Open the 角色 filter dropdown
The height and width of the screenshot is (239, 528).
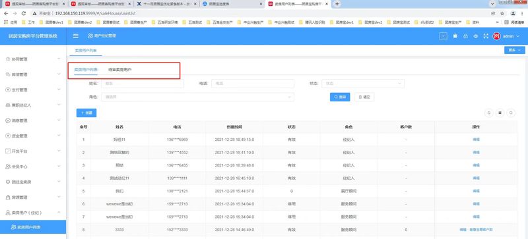pos(197,97)
